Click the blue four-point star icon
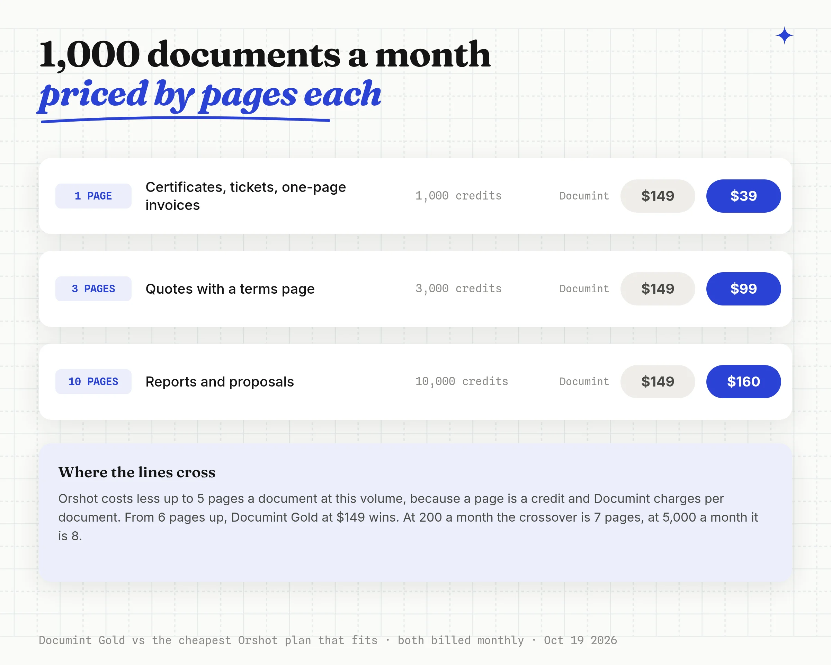 [x=784, y=35]
